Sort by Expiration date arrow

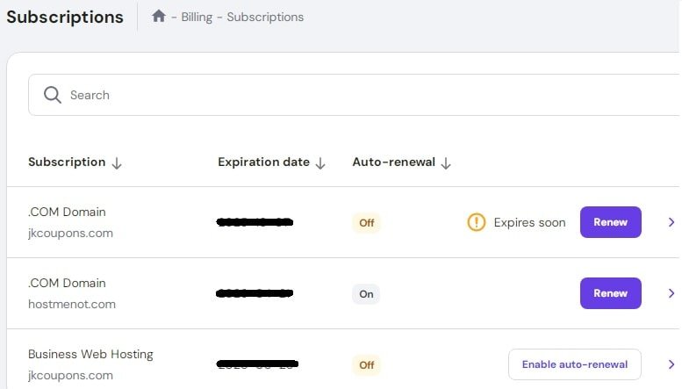coord(320,162)
